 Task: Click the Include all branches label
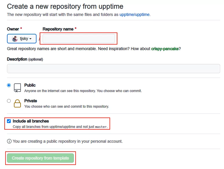click(x=31, y=121)
